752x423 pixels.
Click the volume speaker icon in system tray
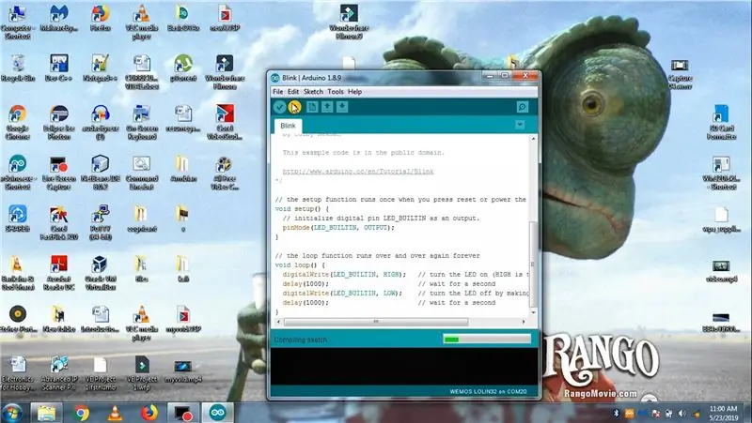click(682, 413)
